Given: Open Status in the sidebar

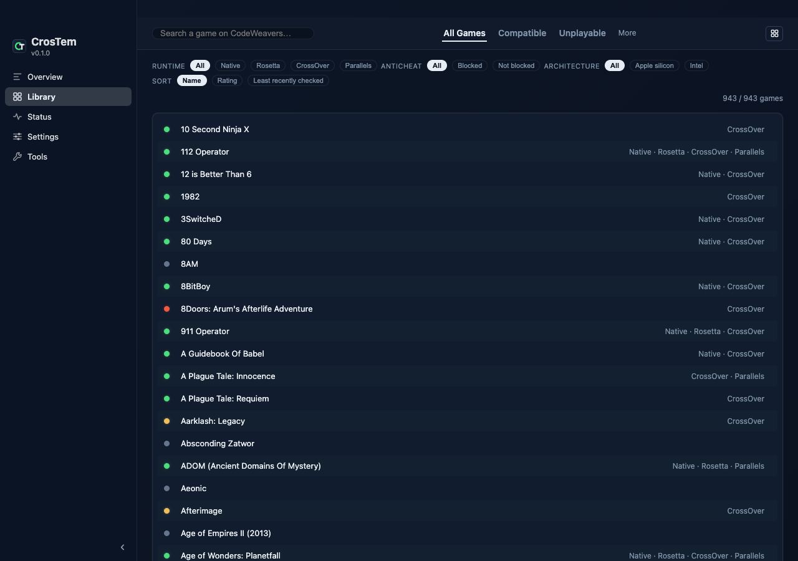Looking at the screenshot, I should pos(68,117).
